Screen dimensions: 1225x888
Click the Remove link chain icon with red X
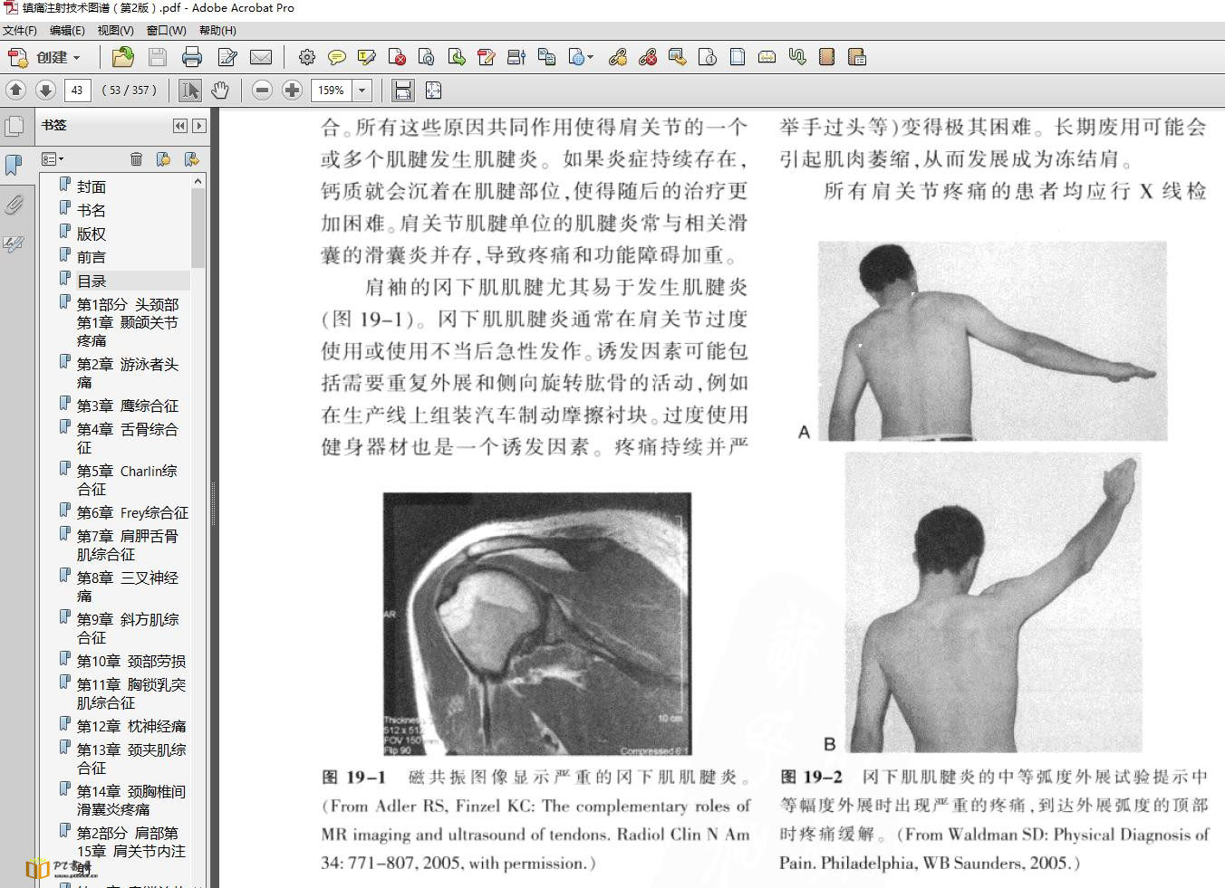tap(647, 58)
